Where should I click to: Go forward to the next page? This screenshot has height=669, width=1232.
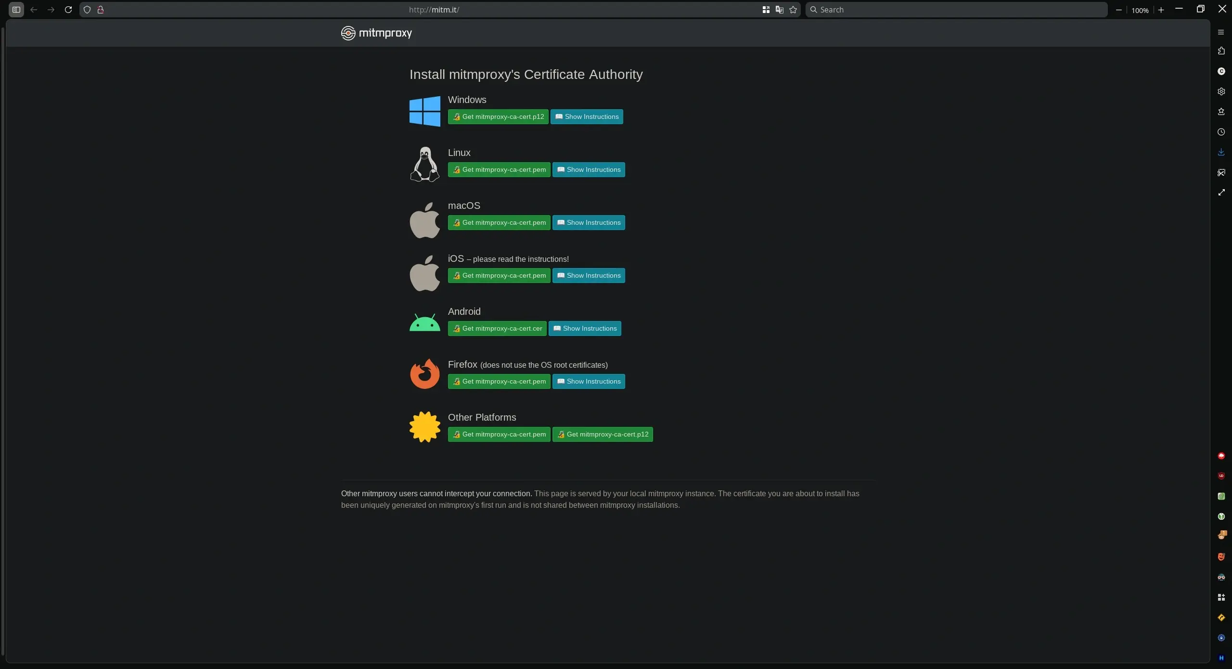51,10
